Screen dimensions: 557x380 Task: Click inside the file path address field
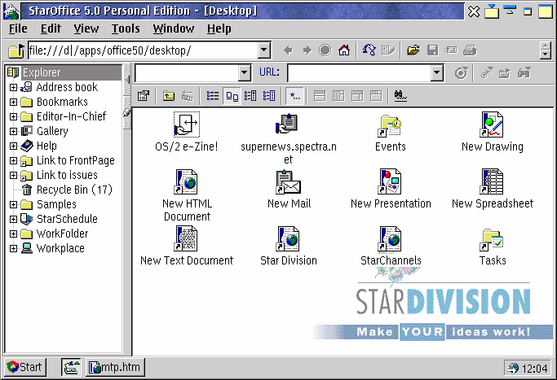tap(144, 50)
